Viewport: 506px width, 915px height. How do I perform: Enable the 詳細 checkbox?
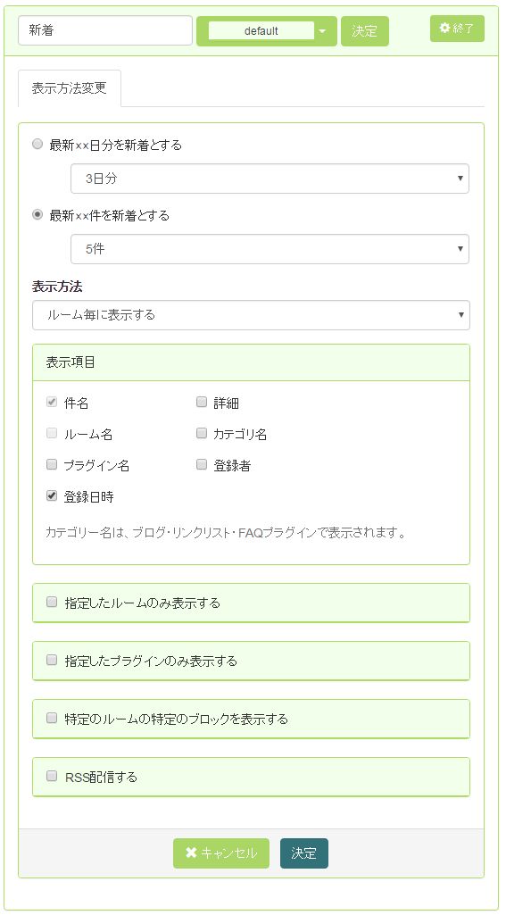202,402
